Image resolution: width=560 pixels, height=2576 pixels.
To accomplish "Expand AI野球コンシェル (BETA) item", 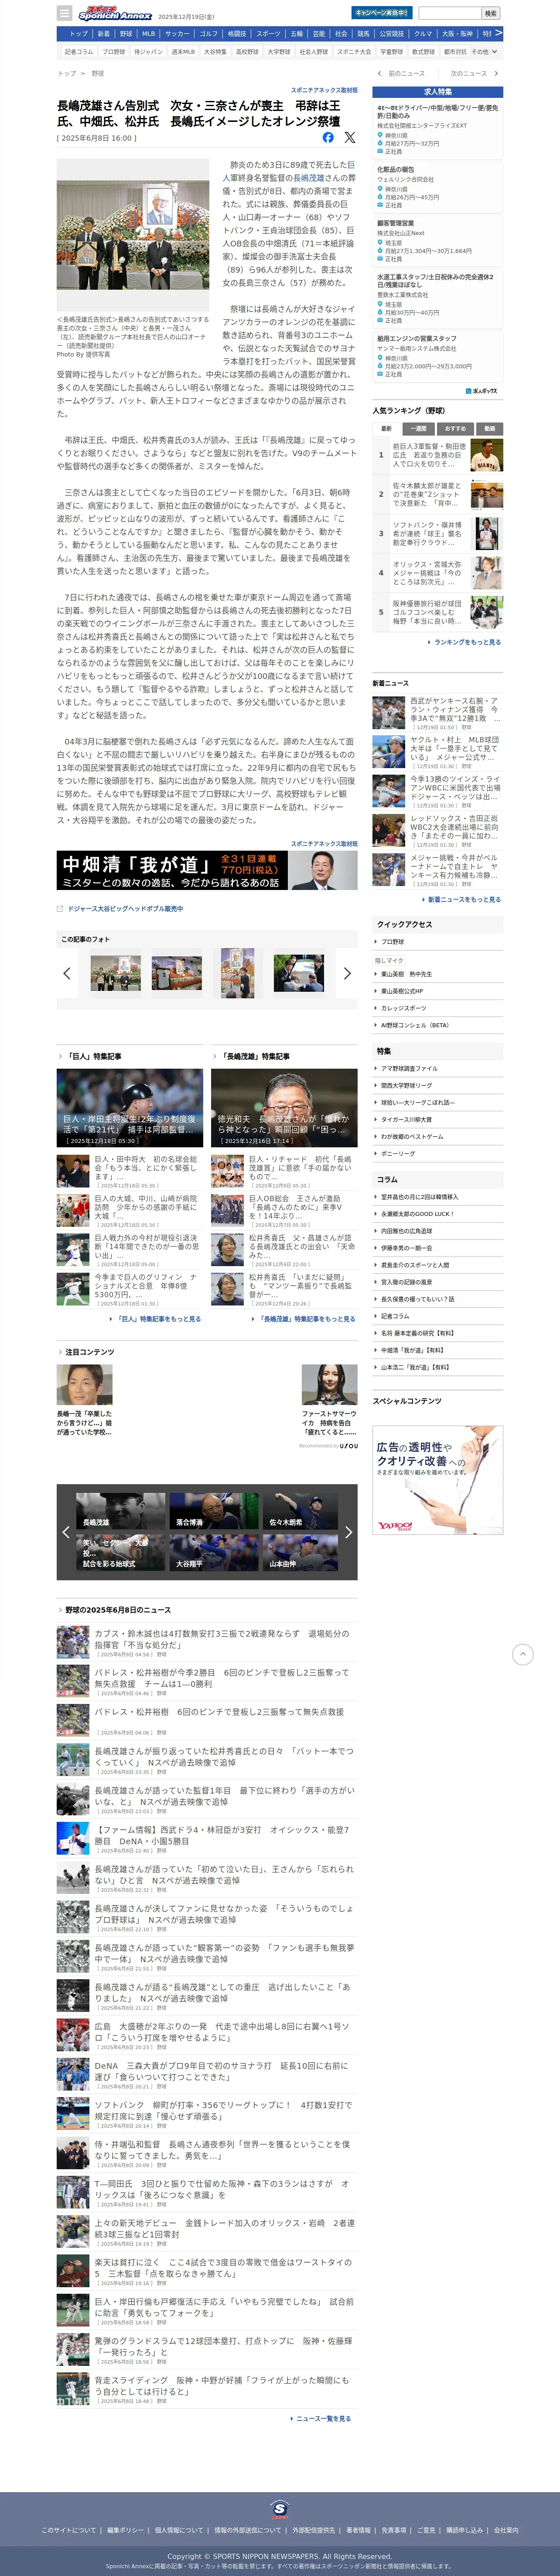I will [x=437, y=1025].
